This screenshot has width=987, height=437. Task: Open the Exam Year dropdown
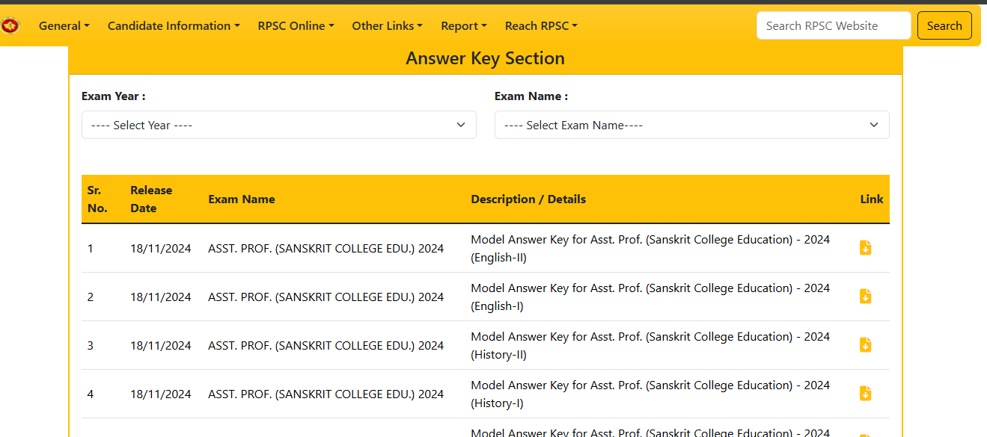tap(278, 125)
